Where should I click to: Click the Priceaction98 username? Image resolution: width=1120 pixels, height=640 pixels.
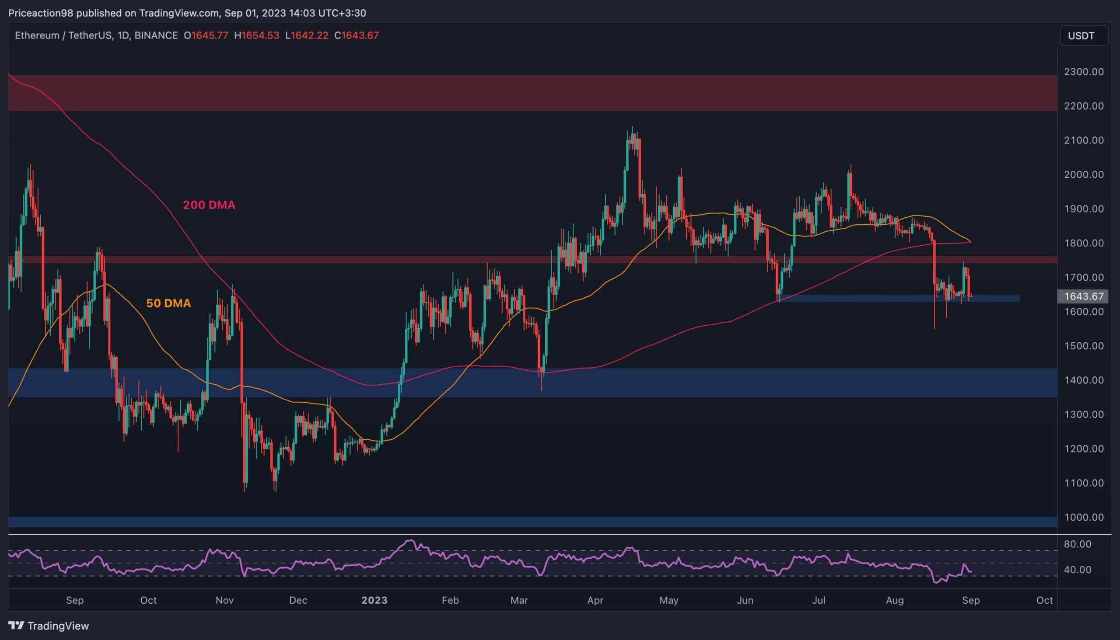(39, 13)
